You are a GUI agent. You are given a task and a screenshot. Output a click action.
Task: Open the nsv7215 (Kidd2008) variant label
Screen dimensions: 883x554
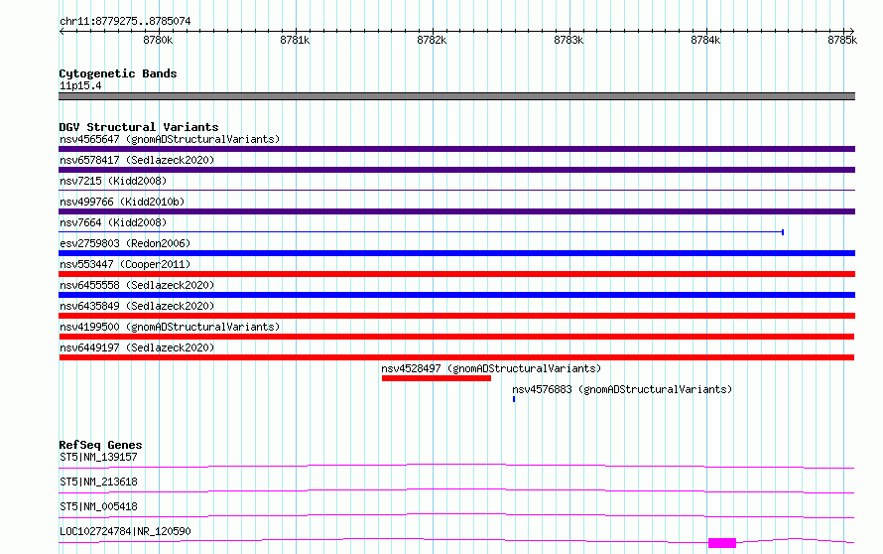113,181
